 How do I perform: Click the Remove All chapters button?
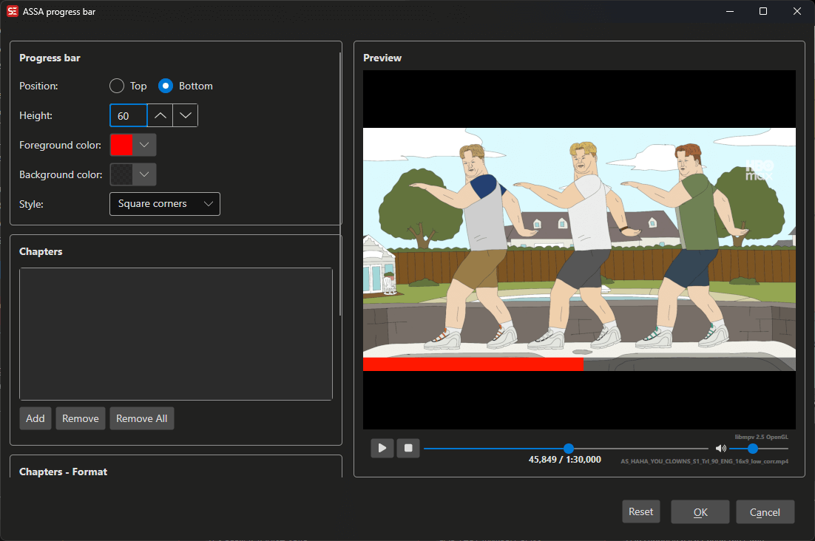click(x=142, y=418)
